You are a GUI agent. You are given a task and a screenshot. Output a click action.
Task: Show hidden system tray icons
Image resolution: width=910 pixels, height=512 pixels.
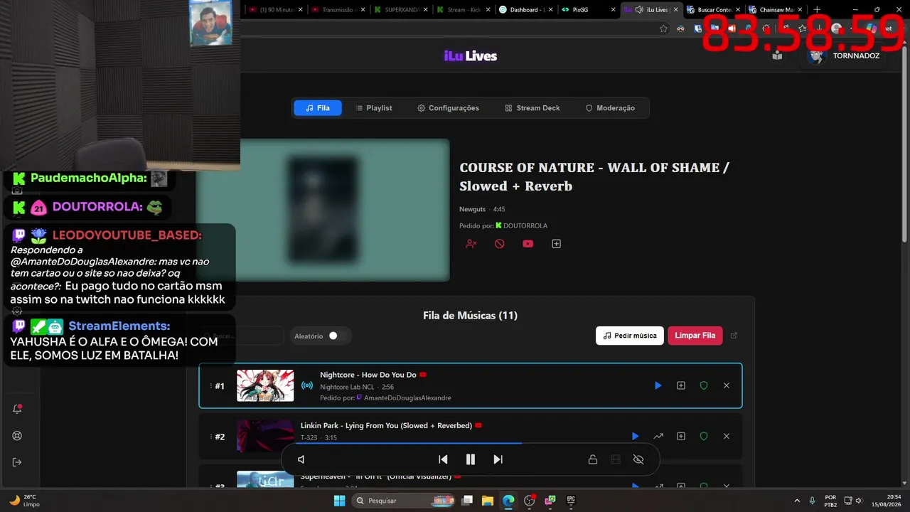tap(796, 501)
